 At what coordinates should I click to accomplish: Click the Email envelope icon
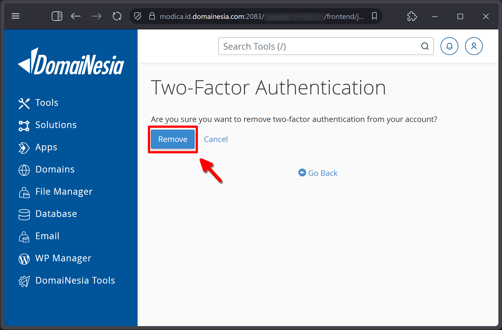[x=24, y=237]
